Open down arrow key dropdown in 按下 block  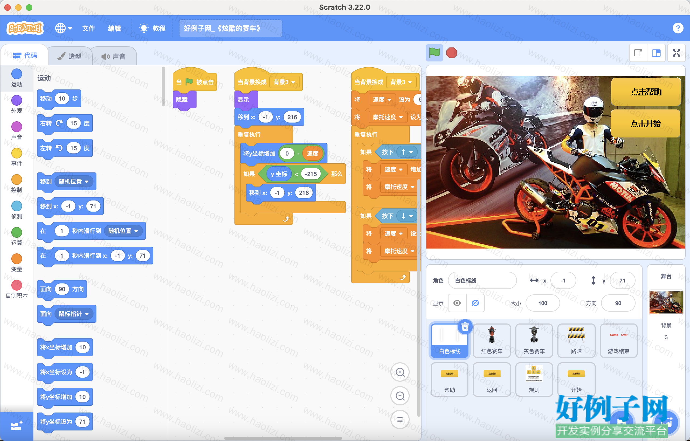pyautogui.click(x=406, y=216)
